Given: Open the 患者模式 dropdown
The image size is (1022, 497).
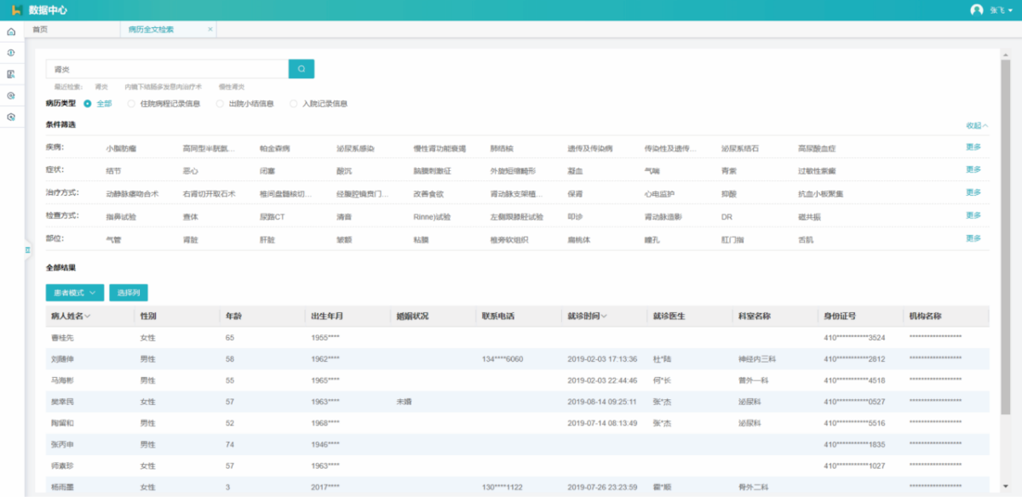Looking at the screenshot, I should 75,293.
